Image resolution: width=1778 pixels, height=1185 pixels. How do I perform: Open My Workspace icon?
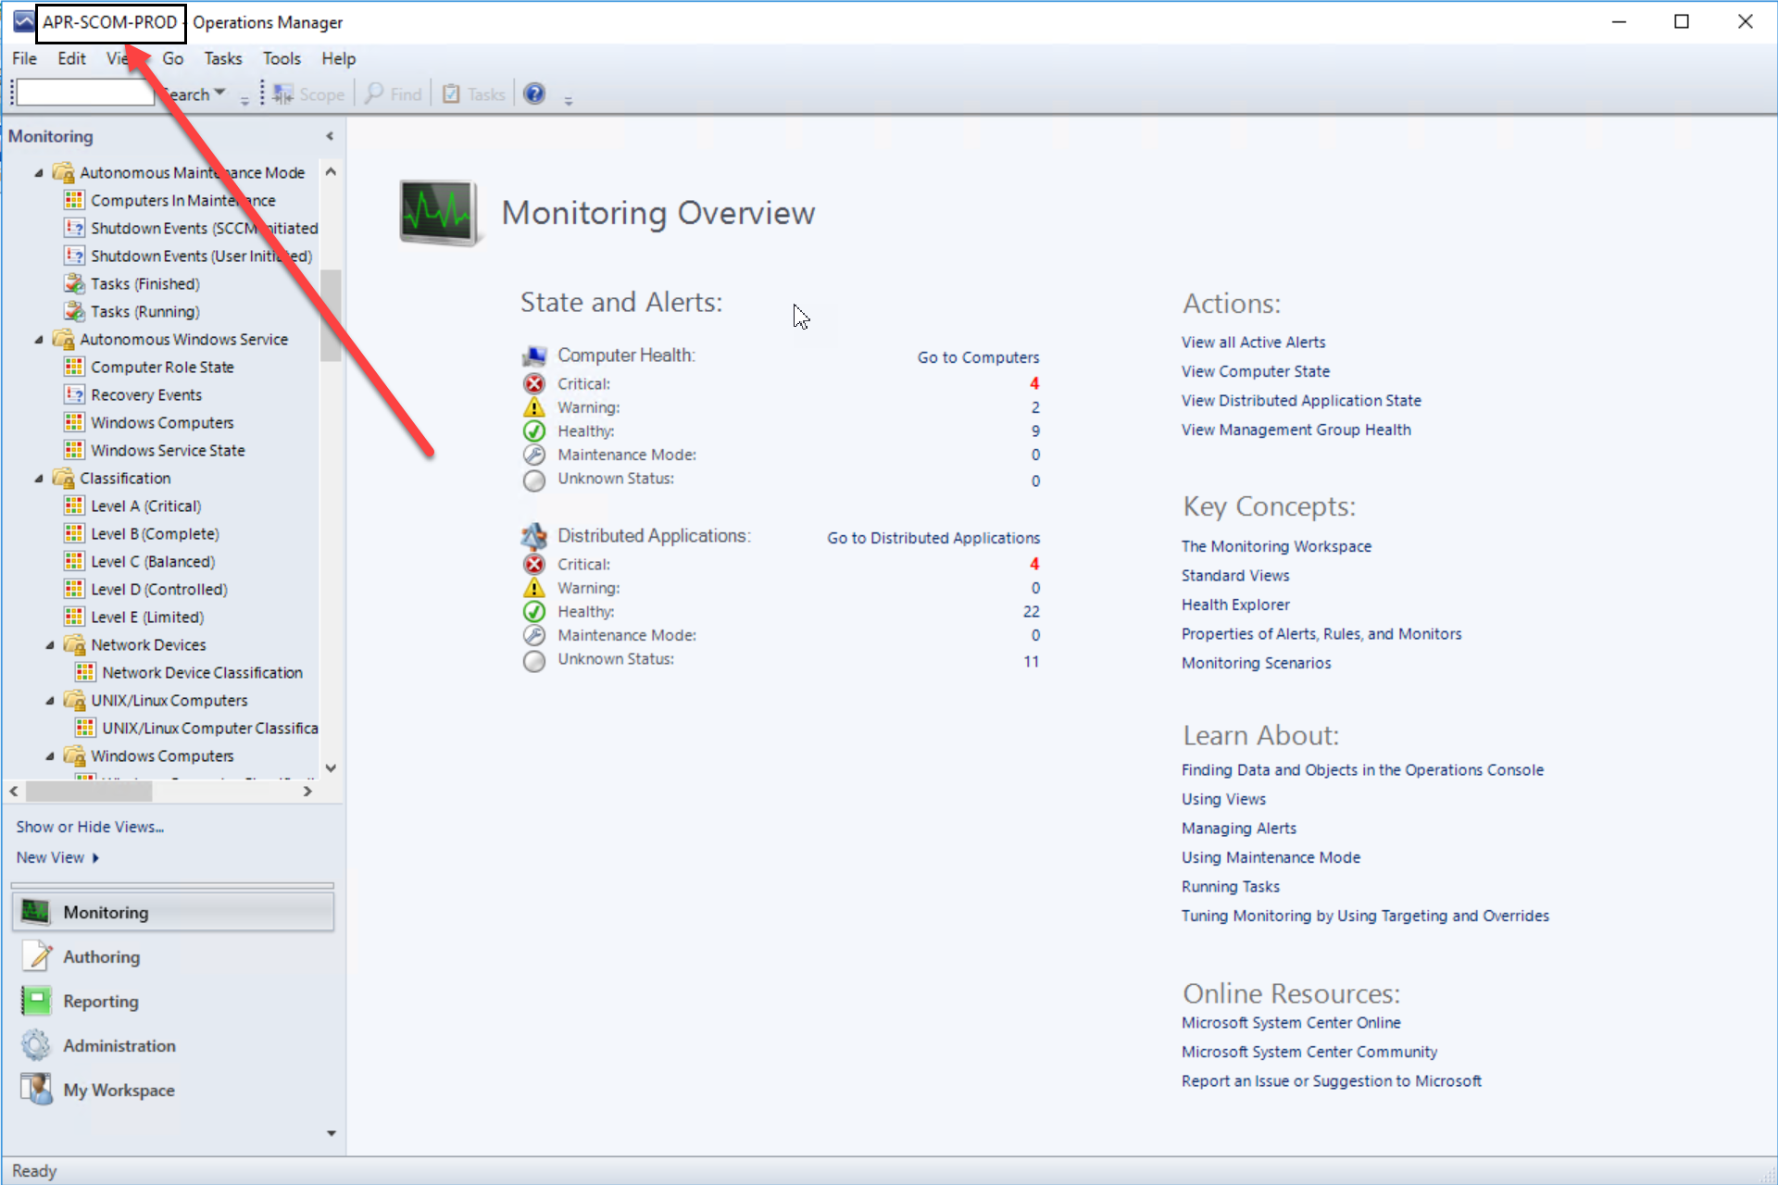(x=37, y=1090)
